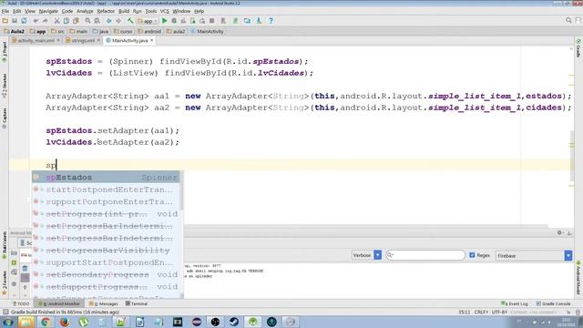Click the Copy icon in toolbar

click(66, 21)
